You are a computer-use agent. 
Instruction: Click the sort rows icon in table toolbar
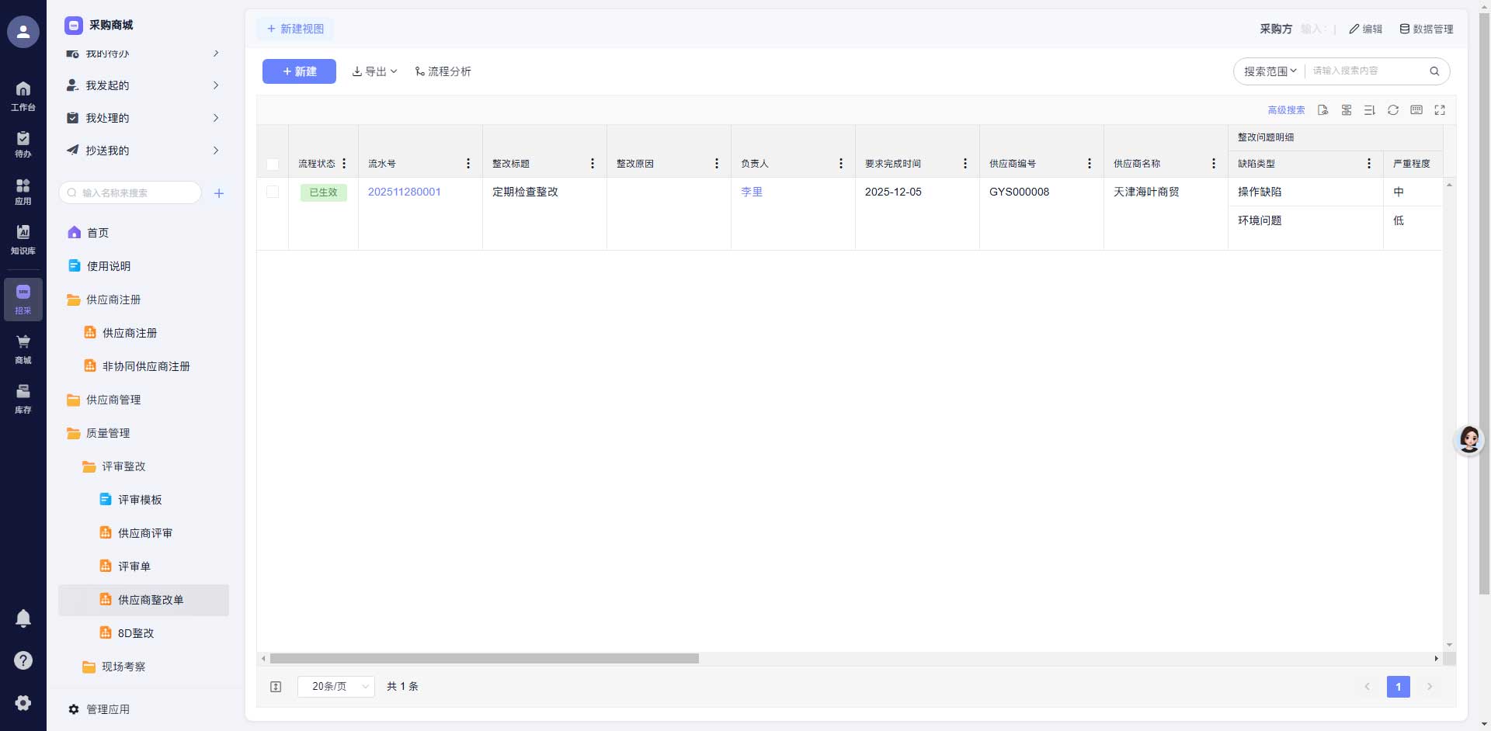[1370, 110]
